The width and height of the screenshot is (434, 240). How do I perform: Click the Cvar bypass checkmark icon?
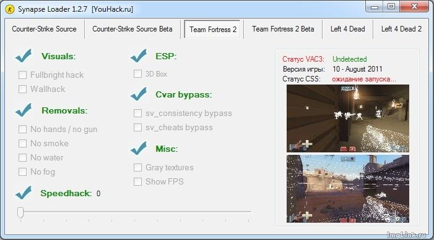tap(139, 94)
